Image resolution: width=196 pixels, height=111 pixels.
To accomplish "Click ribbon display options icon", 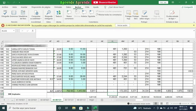I will pyautogui.click(x=173, y=2).
